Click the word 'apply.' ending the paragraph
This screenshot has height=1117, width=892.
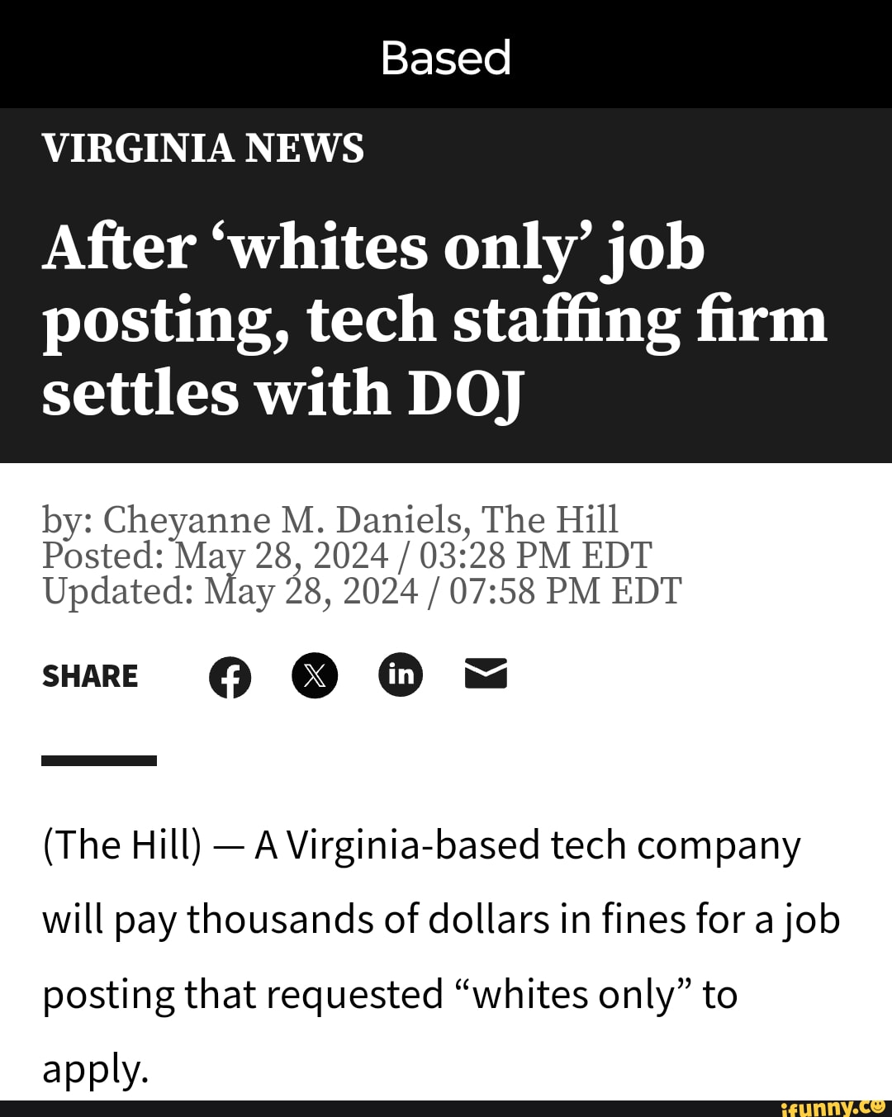click(x=95, y=1068)
